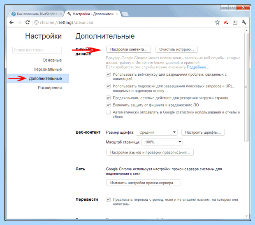255x225 pixels.
Task: Click the grey K extension icon
Action: (x=235, y=23)
